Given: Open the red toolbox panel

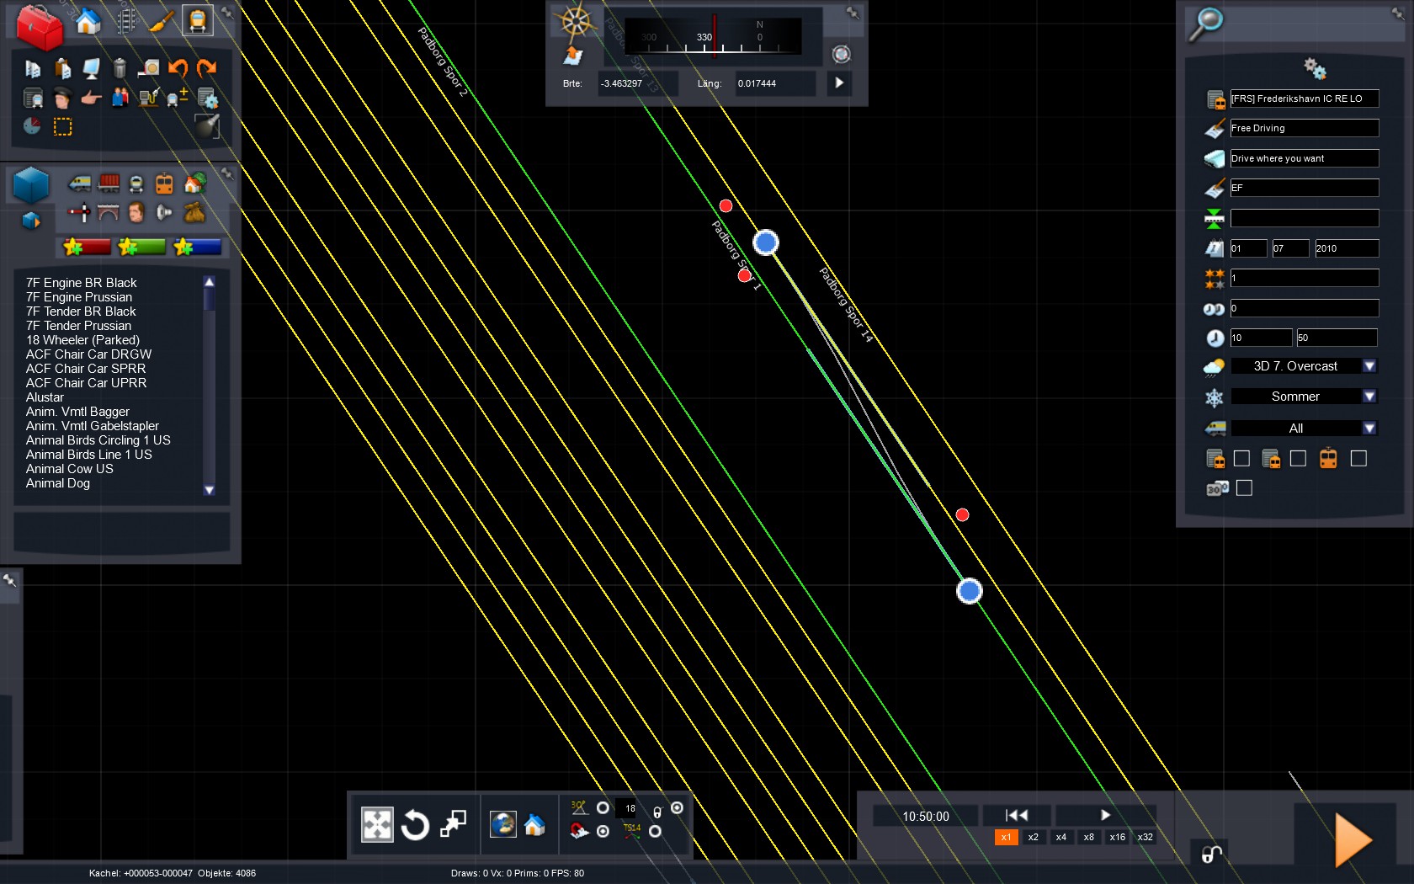Looking at the screenshot, I should coord(40,27).
